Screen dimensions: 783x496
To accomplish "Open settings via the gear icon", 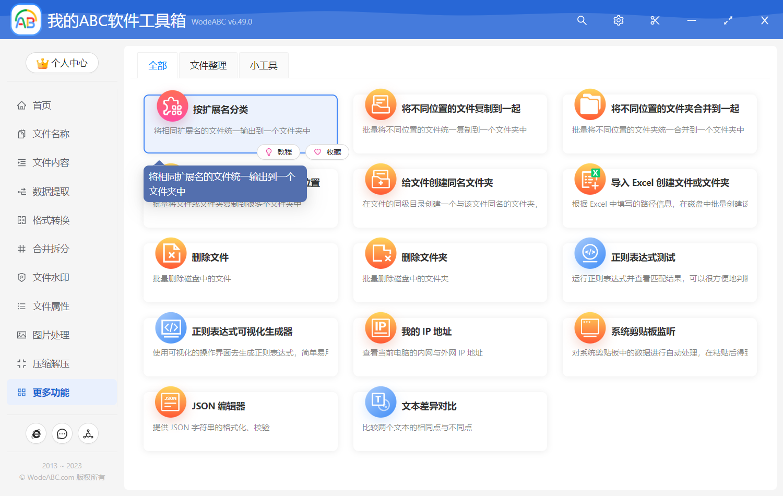I will 619,20.
